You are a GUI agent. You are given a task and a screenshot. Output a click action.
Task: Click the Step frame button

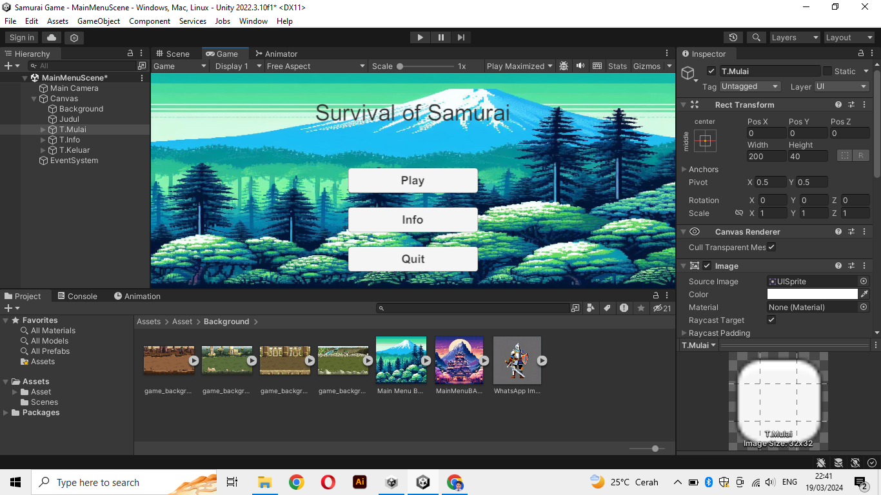point(460,37)
